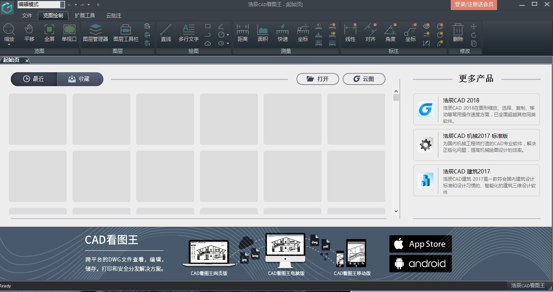Viewport: 553px width, 292px height.
Task: Add a 线性 linear dimension
Action: point(350,32)
